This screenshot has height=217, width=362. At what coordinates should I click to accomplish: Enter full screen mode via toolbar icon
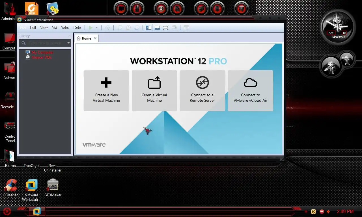tap(166, 28)
